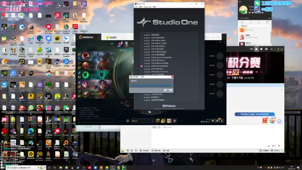302x170 pixels.
Task: Click the blue notification pill button
Action: (x=254, y=114)
